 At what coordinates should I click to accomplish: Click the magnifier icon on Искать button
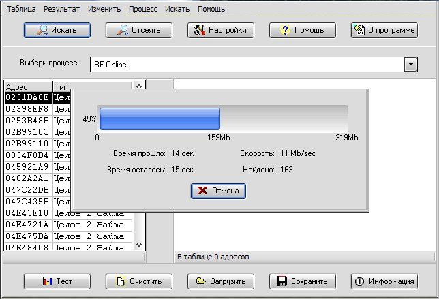click(x=42, y=30)
